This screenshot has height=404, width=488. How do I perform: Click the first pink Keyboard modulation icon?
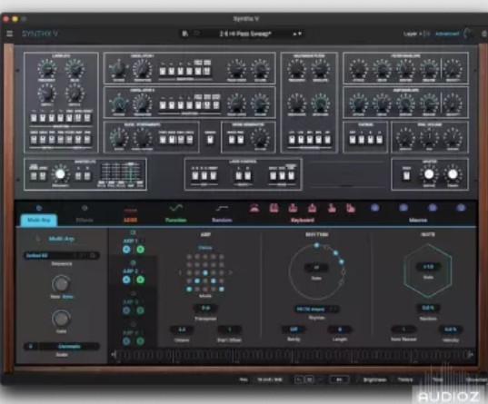(254, 208)
